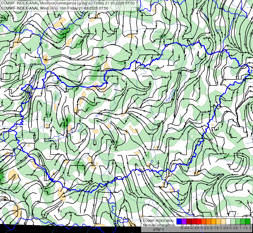This screenshot has height=233, width=253.
Task: Click the red-orange swatch between -3 and -2.5
Action: [x=204, y=221]
